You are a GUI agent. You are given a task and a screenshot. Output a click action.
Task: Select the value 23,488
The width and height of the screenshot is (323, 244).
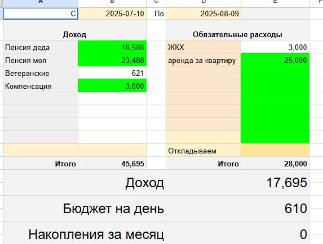(112, 60)
